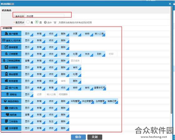Click the help icon beside 是否同步
Viewport: 175px width, 140px height.
click(45, 22)
